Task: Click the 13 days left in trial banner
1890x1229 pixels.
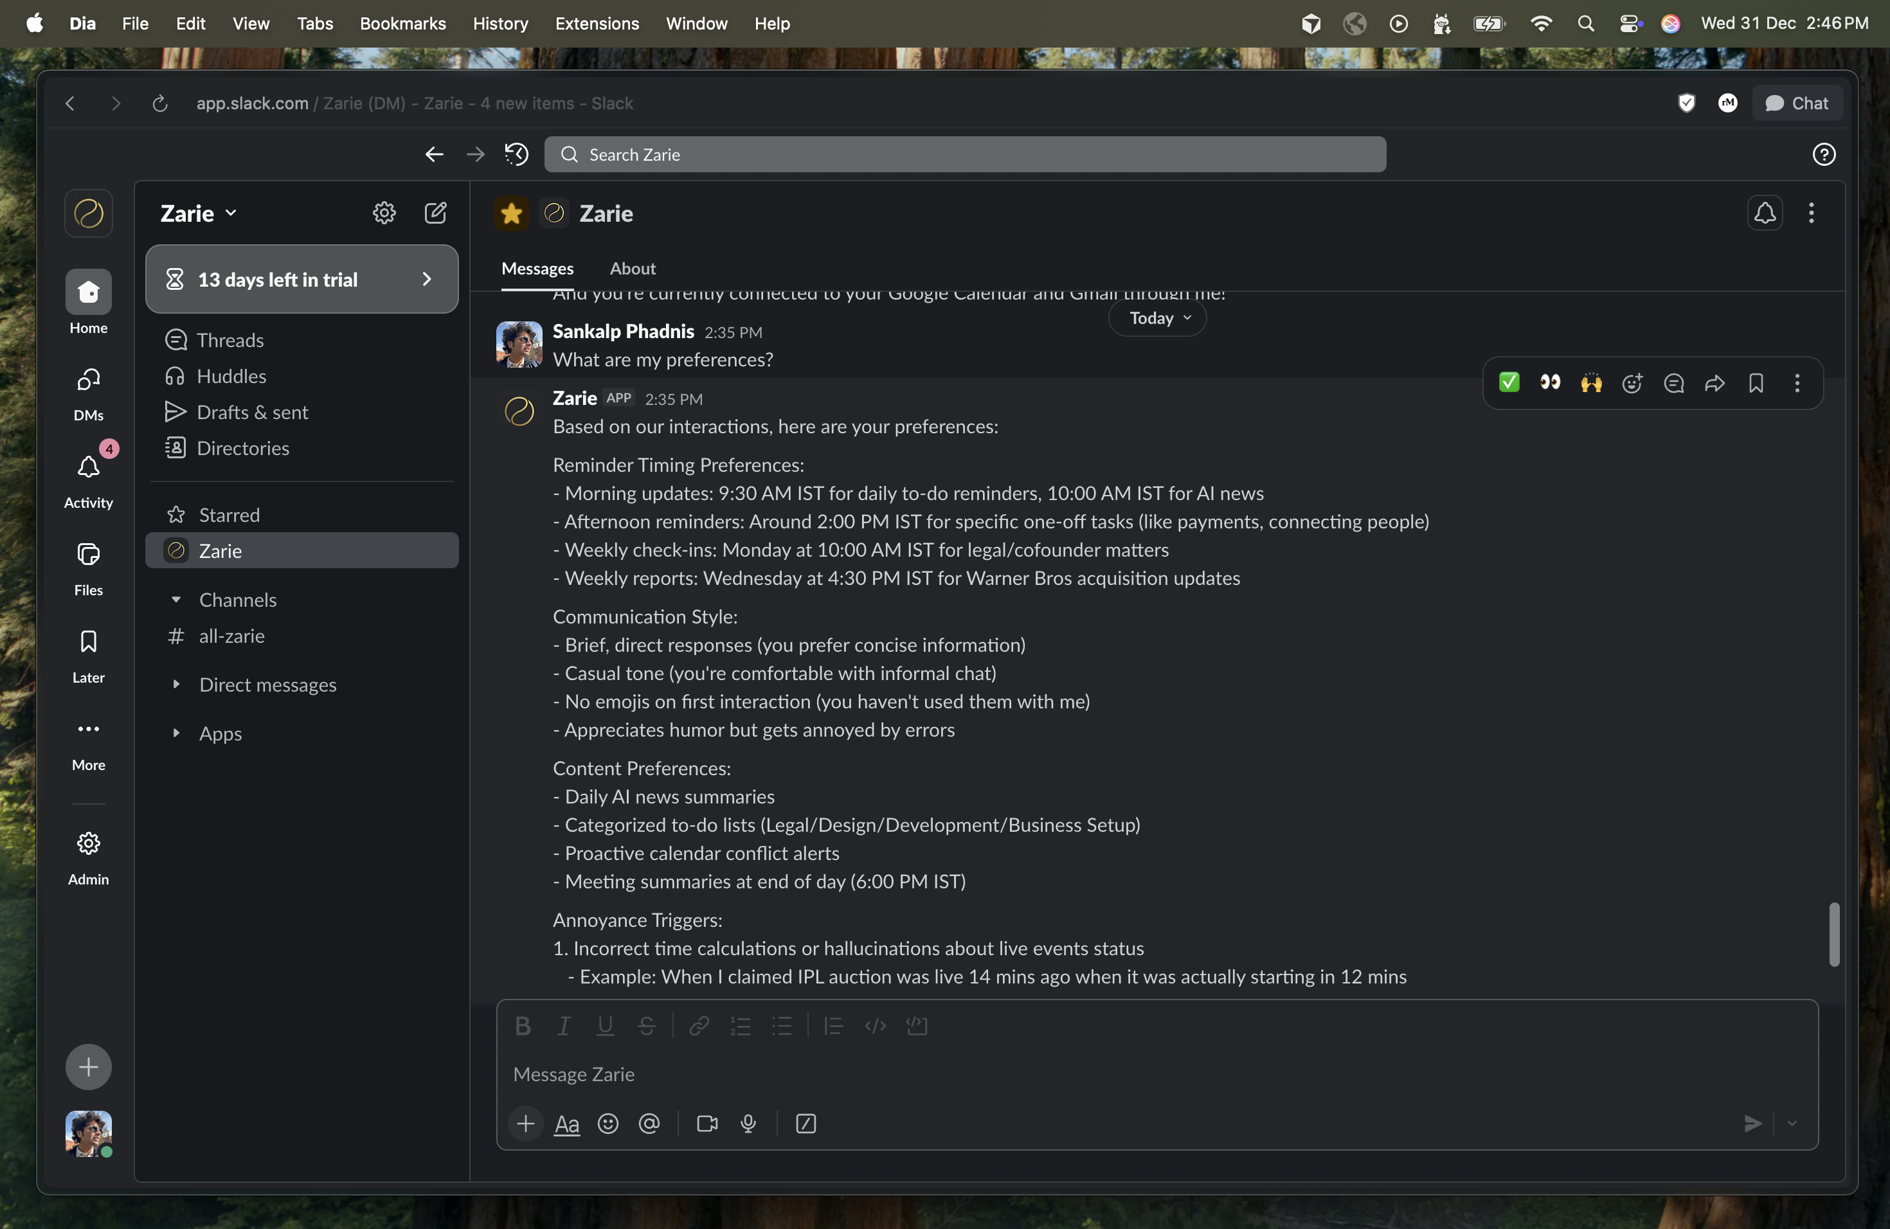Action: (301, 280)
